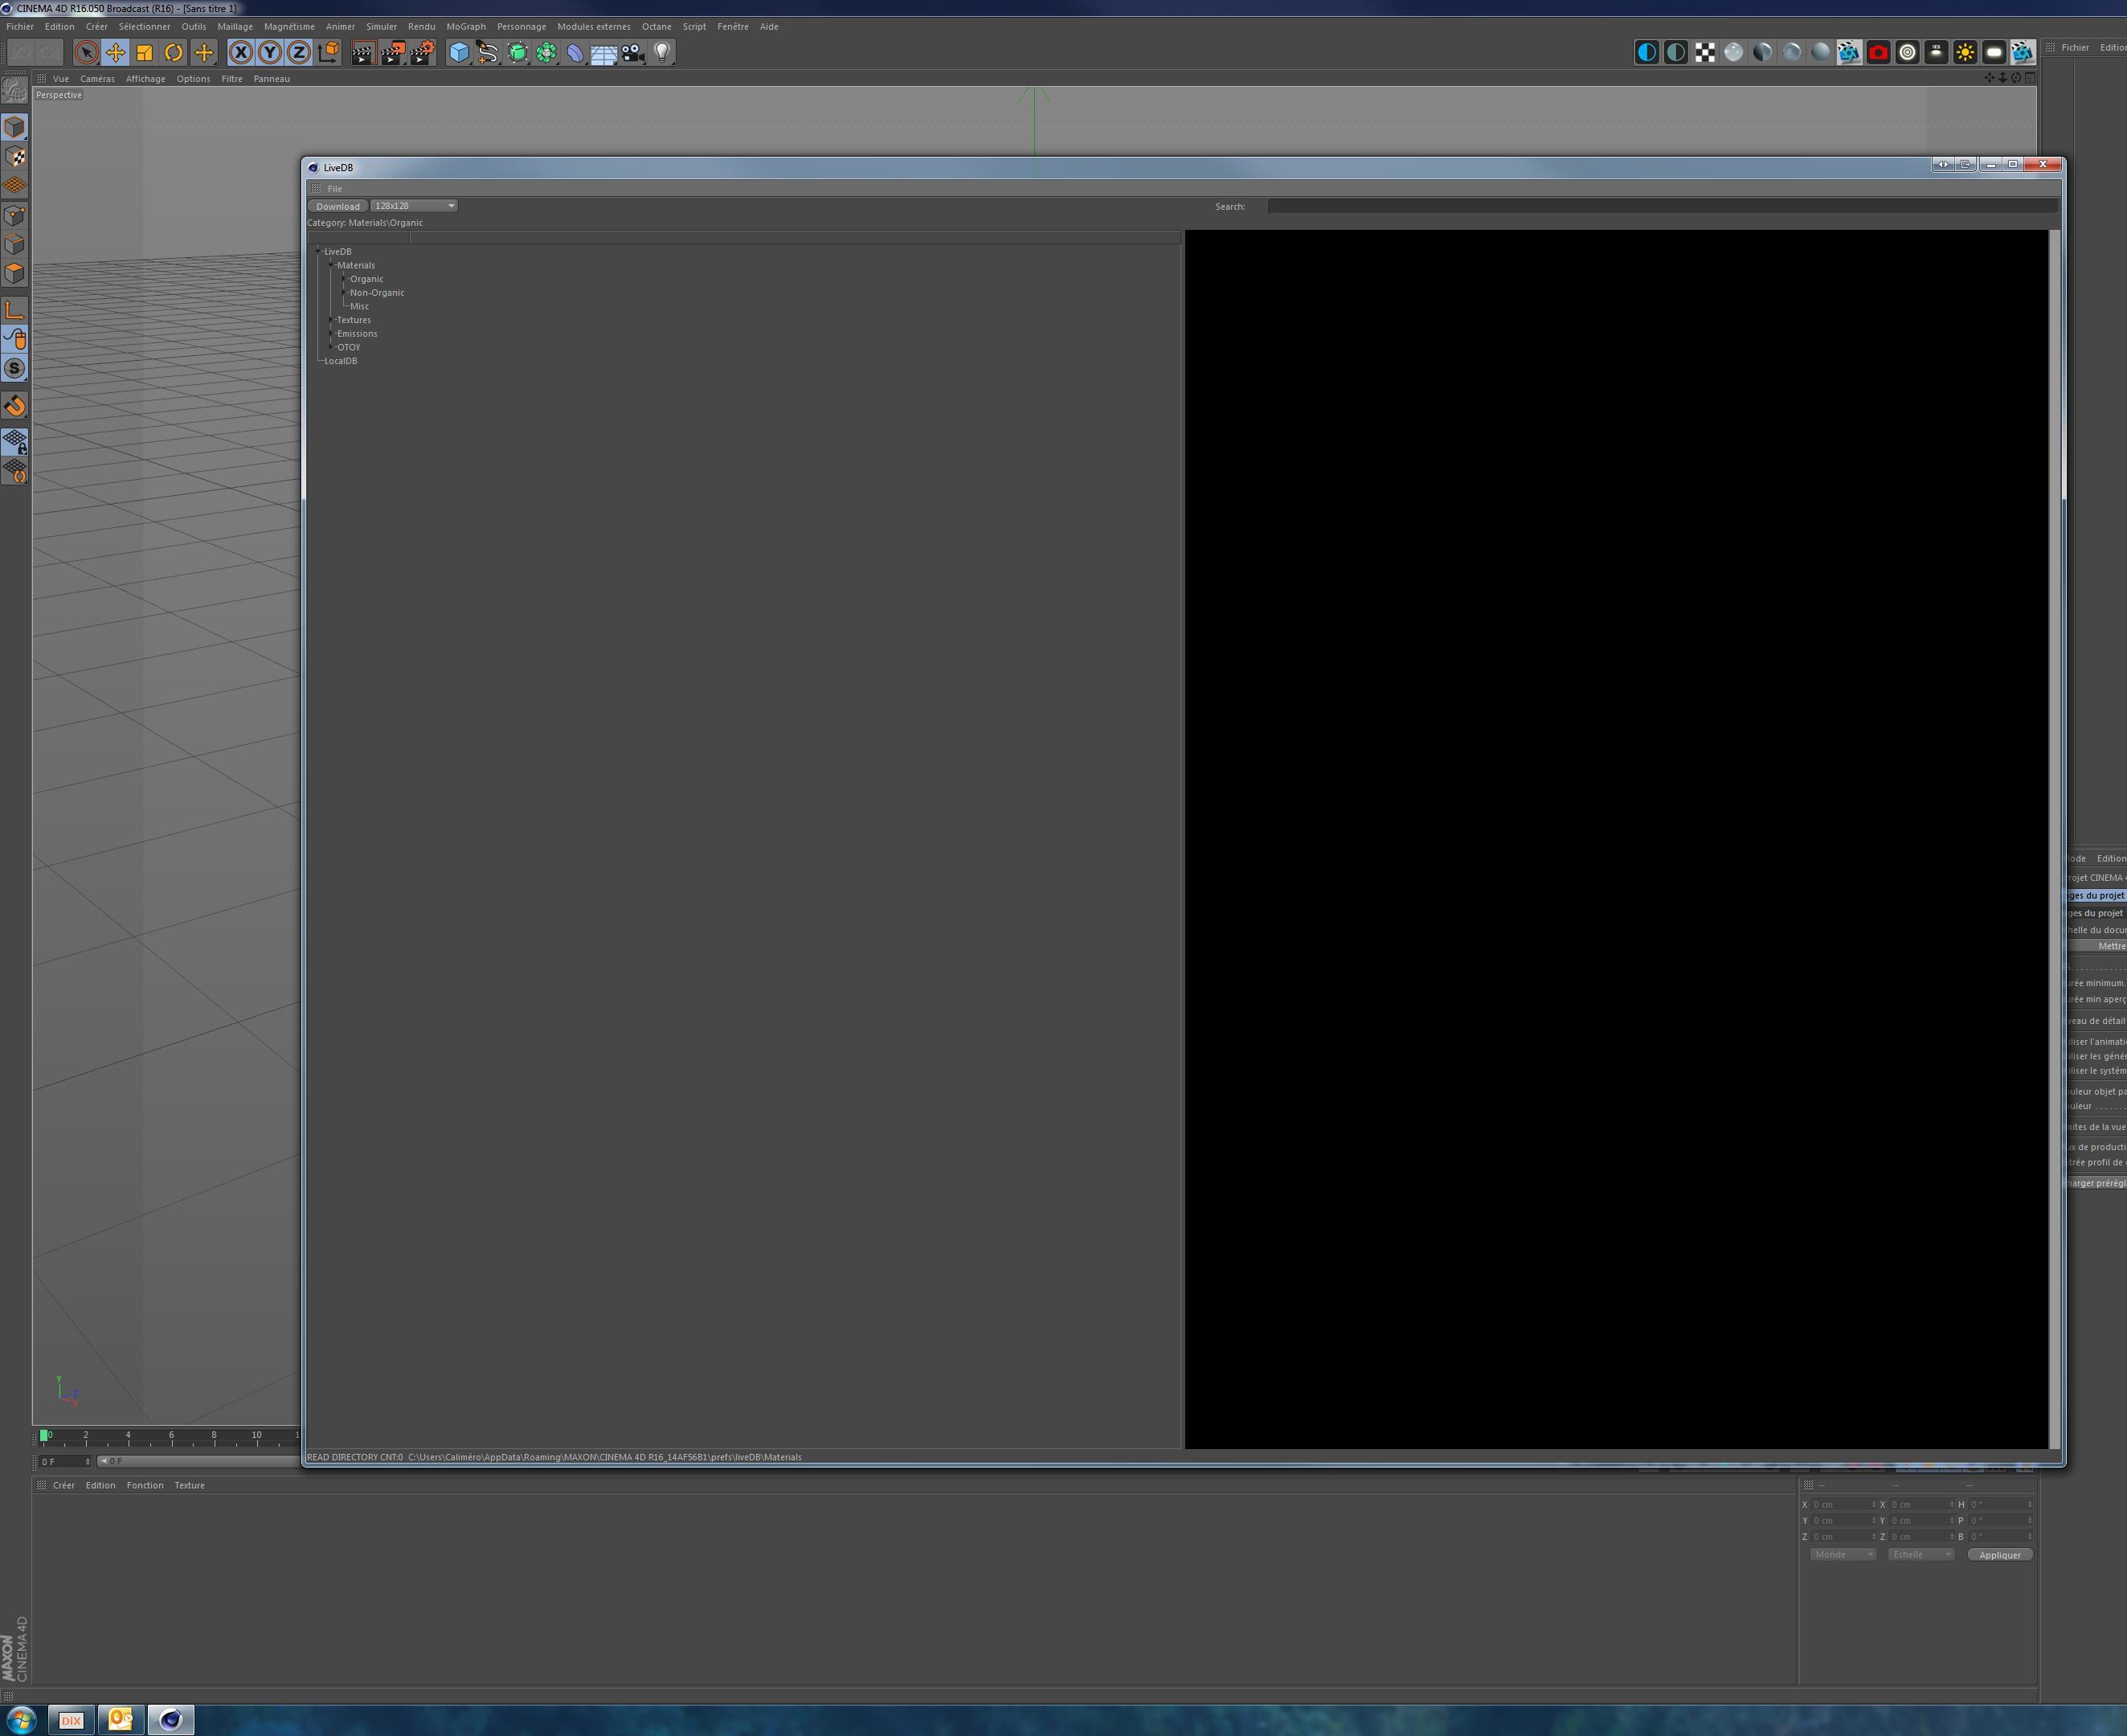This screenshot has width=2127, height=1736.
Task: Select the Rotate tool icon
Action: (174, 53)
